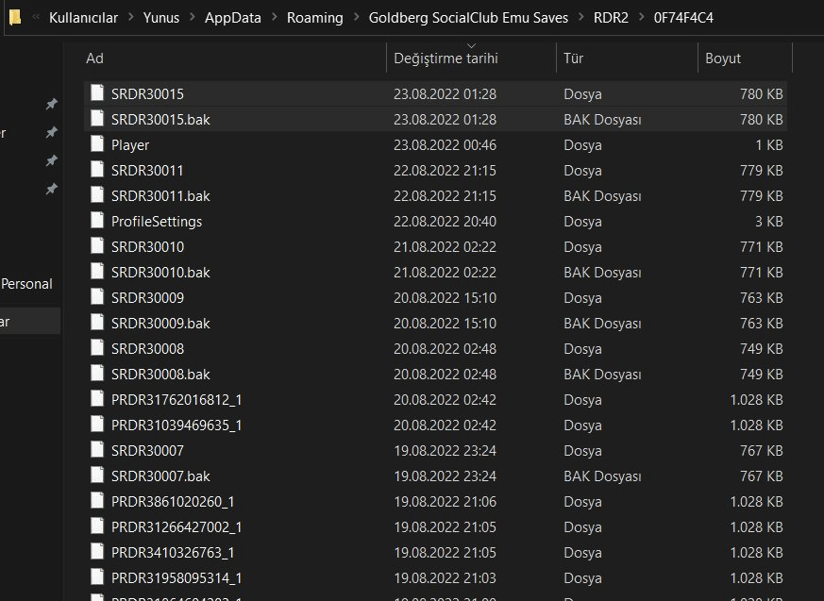Select the PRDR3410326763_1 file name
This screenshot has height=601, width=824.
point(173,553)
